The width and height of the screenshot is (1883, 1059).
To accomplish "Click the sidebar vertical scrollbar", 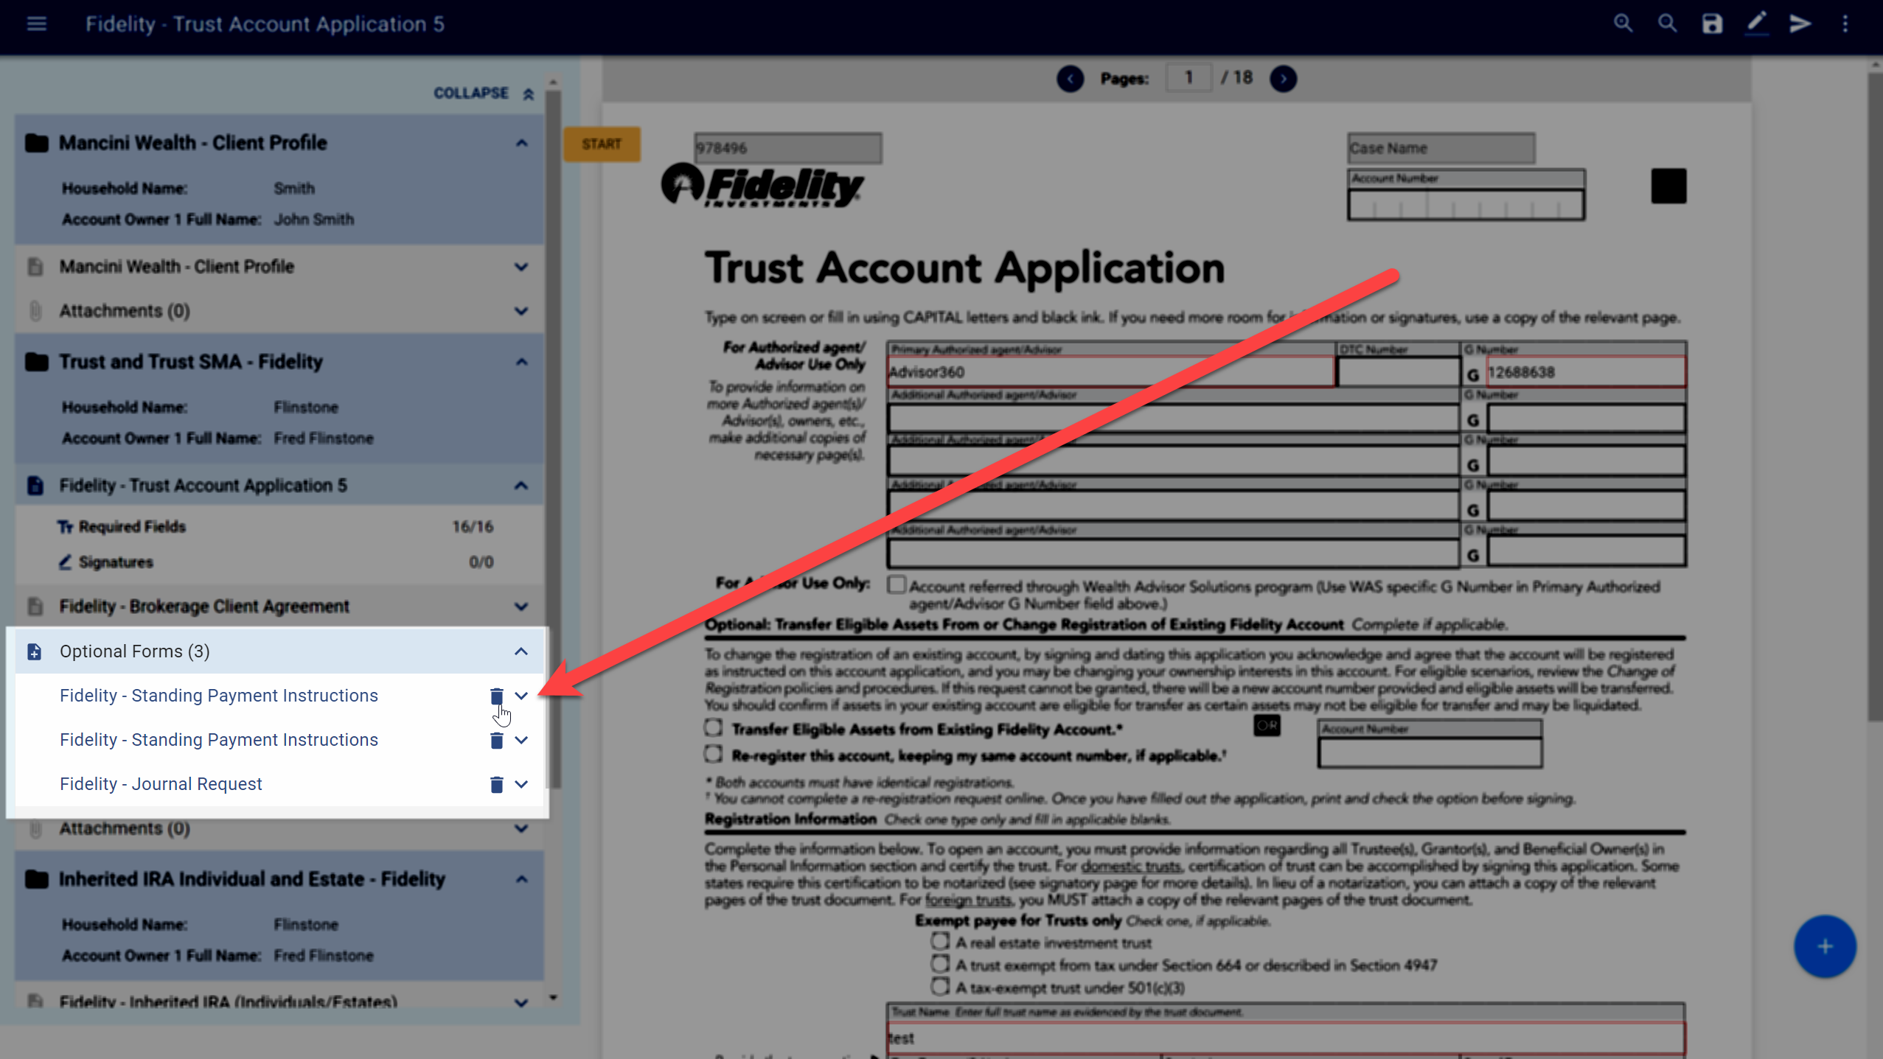I will 553,438.
